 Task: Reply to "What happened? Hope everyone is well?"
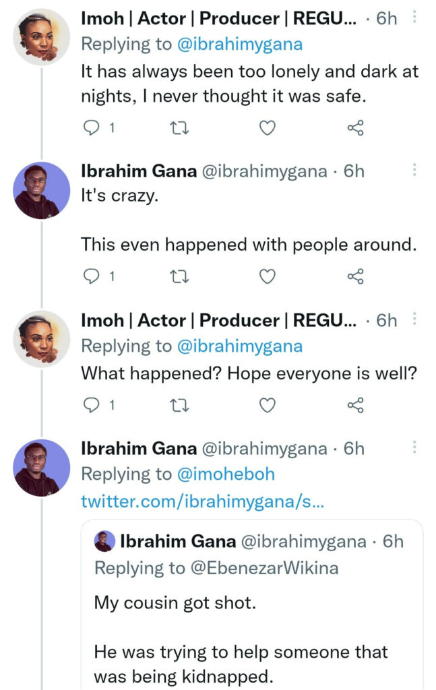(91, 405)
